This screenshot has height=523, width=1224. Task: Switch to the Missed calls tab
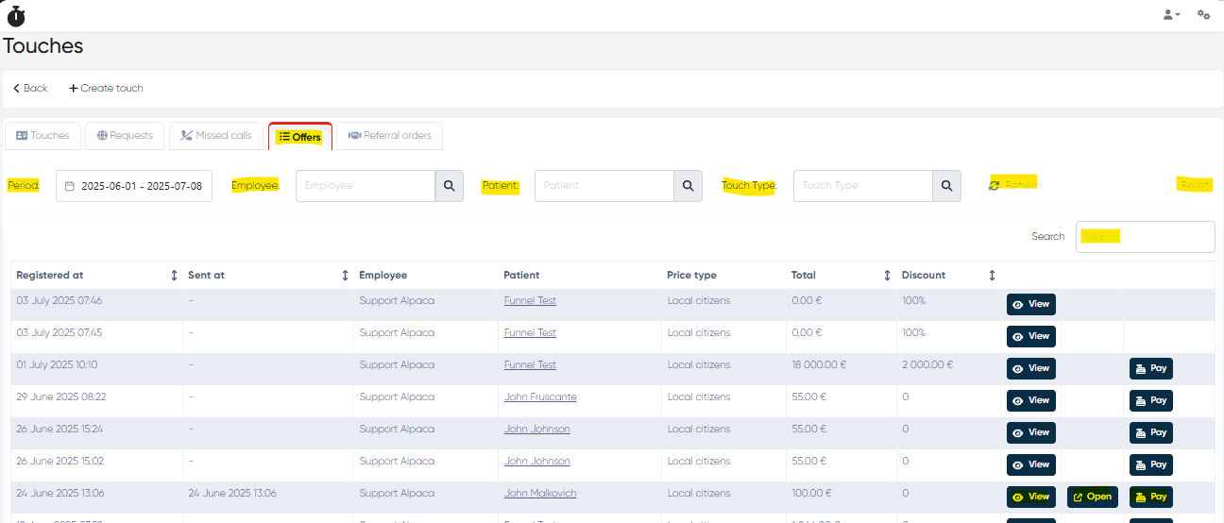[x=216, y=136]
